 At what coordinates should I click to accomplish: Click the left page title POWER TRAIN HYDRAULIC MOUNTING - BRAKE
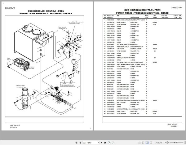(x=46, y=14)
